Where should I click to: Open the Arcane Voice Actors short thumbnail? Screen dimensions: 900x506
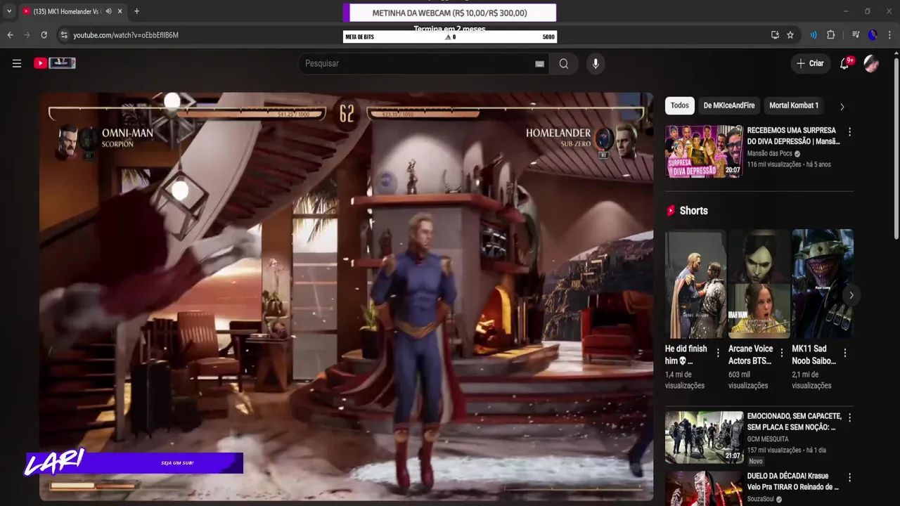pyautogui.click(x=759, y=284)
